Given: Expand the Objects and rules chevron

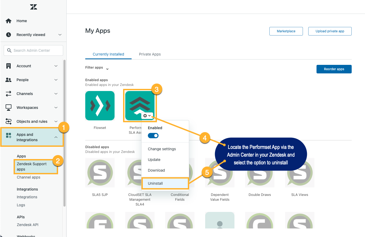Looking at the screenshot, I should (x=56, y=121).
